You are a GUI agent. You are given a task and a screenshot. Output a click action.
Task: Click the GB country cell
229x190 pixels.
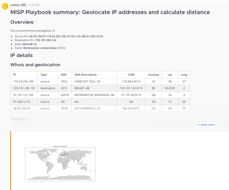click(153, 95)
